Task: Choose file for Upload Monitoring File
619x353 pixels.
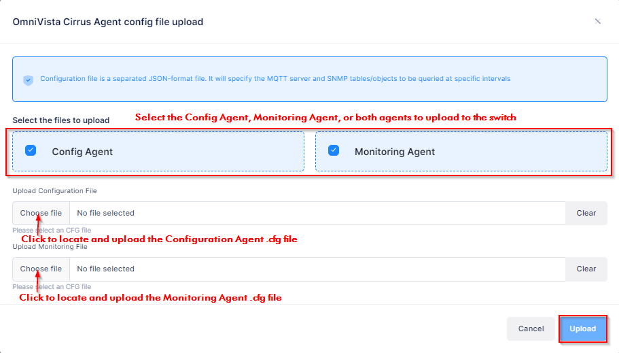Action: [x=41, y=269]
